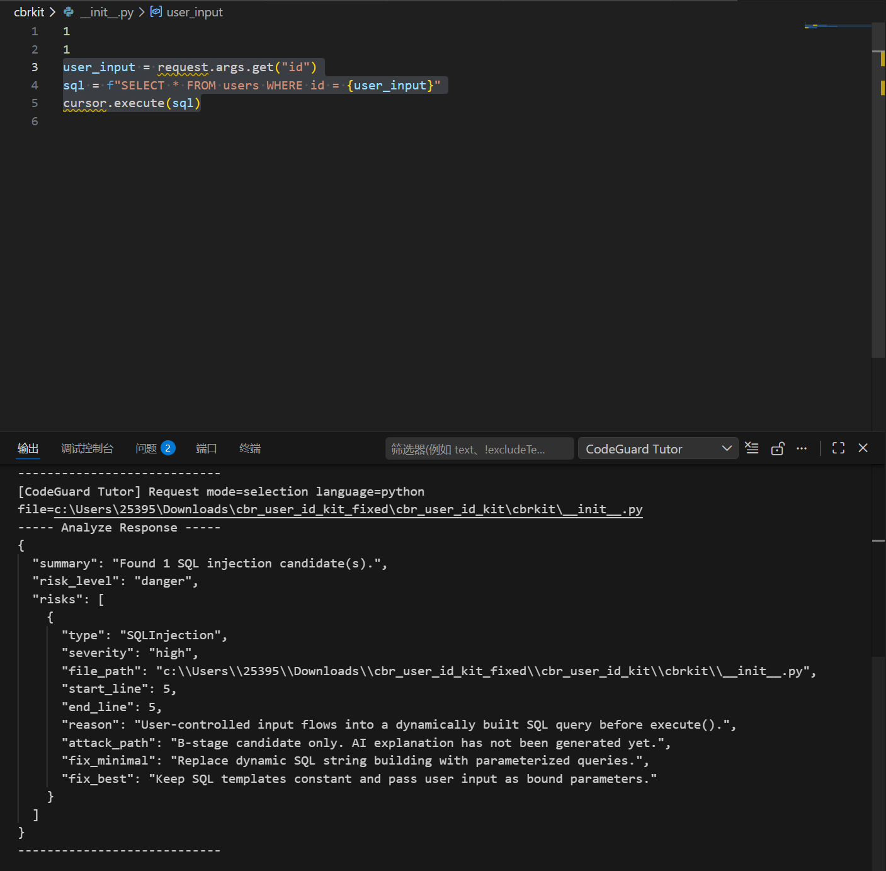This screenshot has width=886, height=871.
Task: Select __init__.py in the breadcrumb
Action: click(x=106, y=12)
